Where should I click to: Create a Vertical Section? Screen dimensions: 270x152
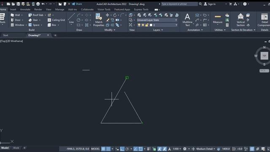[x=240, y=20]
